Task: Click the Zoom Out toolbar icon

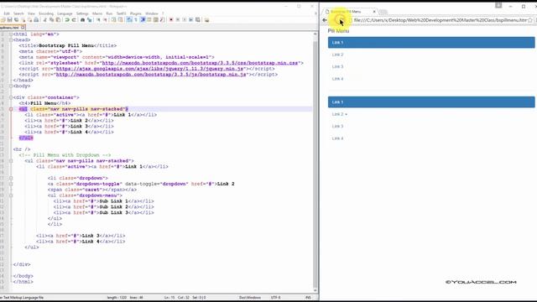Action: [105, 20]
